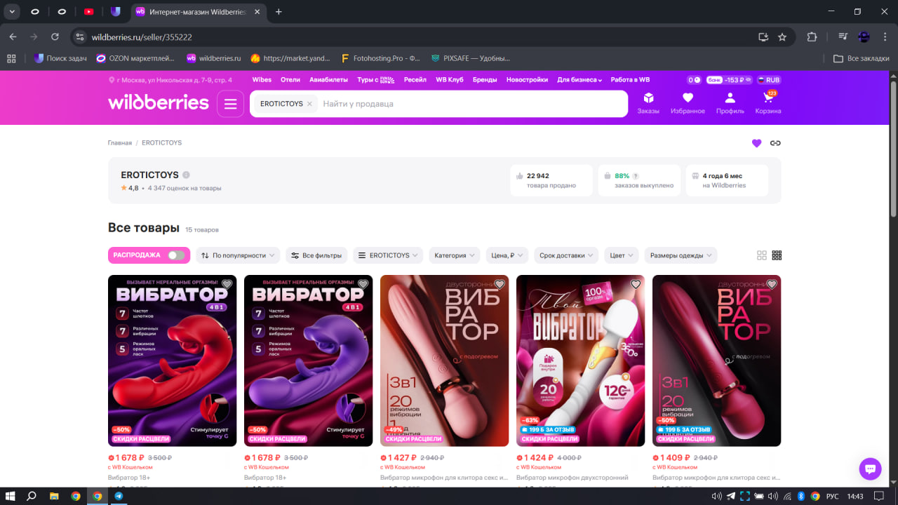This screenshot has height=505, width=898.
Task: Open the Работа в WB link
Action: tap(630, 80)
